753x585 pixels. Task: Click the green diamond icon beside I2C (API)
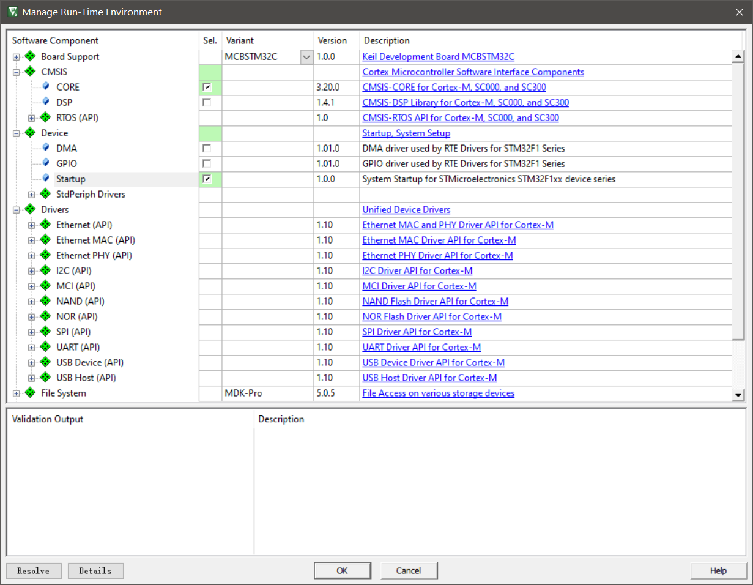[x=45, y=270]
